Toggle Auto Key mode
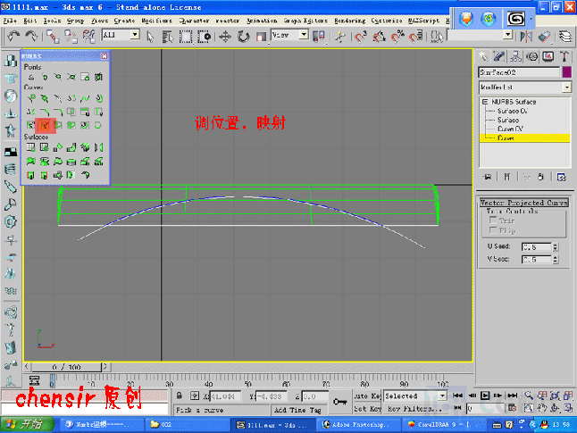577x433 pixels. [367, 396]
